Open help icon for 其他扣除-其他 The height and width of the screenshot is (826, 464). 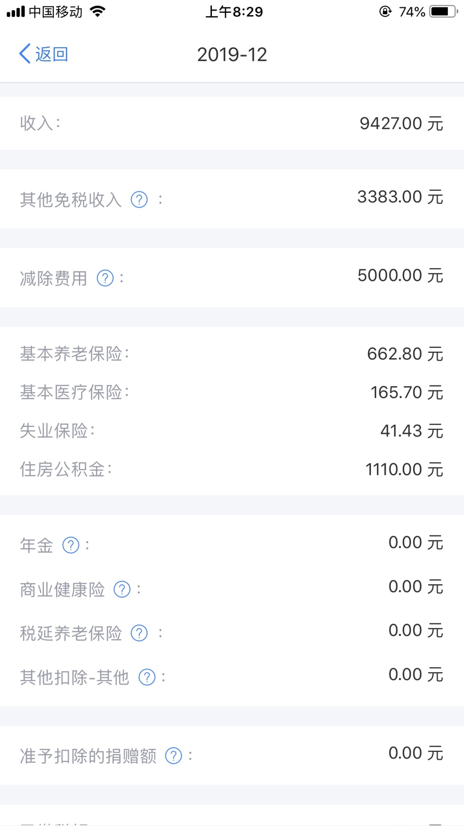tap(147, 677)
